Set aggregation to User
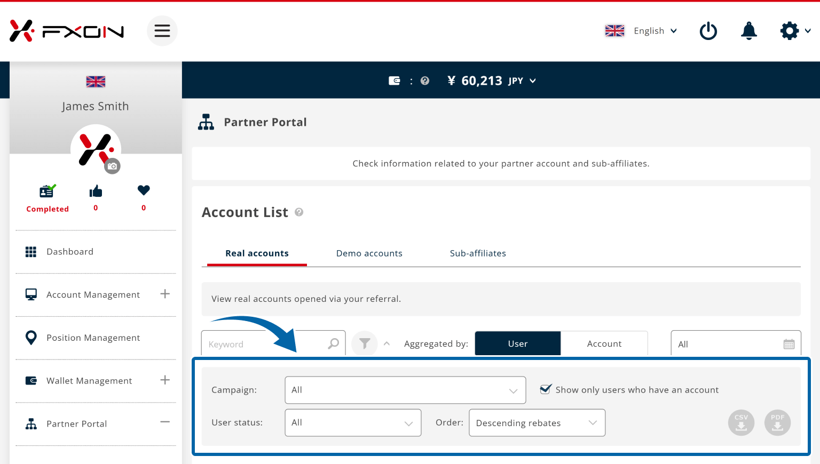 coord(517,344)
